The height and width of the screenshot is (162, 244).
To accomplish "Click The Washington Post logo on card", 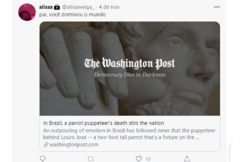I will coord(129,64).
